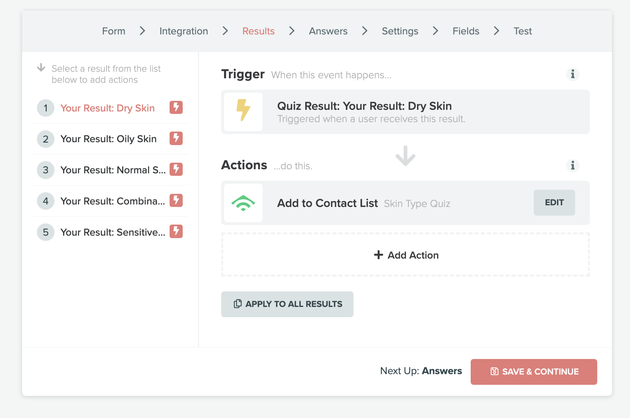630x418 pixels.
Task: Click the yellow lightning trigger icon
Action: (243, 111)
